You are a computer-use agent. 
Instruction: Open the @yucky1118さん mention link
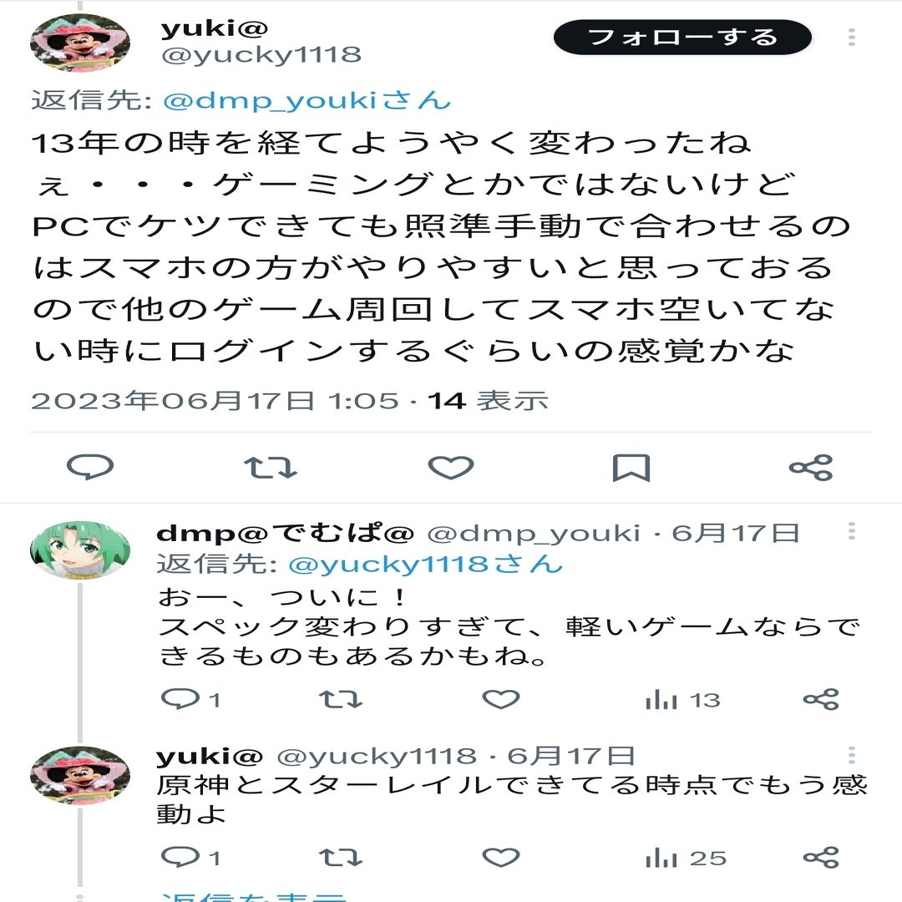[x=426, y=565]
